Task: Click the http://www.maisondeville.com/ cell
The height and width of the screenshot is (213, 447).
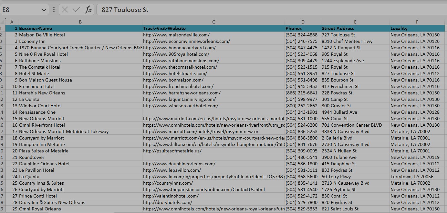Action: [213, 35]
